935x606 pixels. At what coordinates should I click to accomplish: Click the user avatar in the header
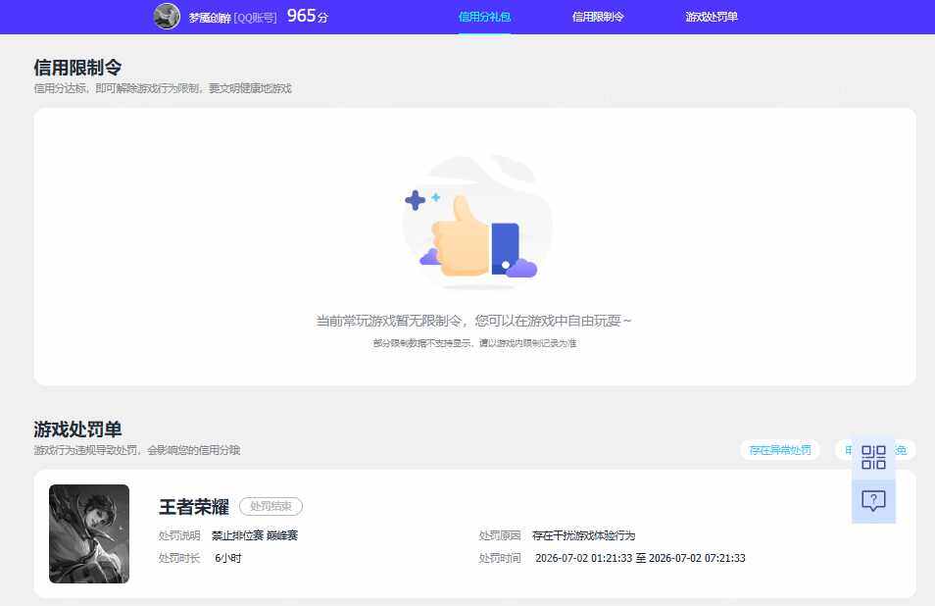[167, 16]
